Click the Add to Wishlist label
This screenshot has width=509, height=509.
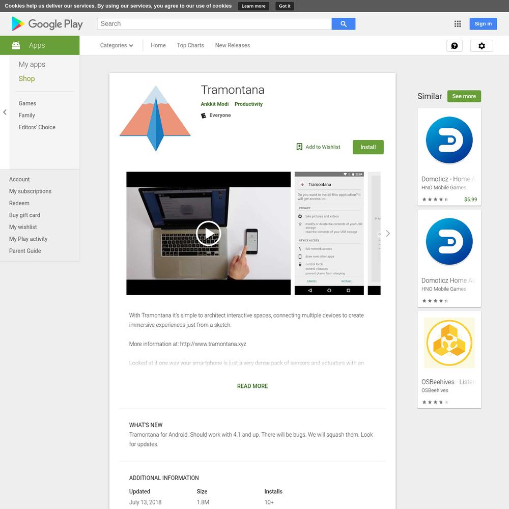[323, 147]
